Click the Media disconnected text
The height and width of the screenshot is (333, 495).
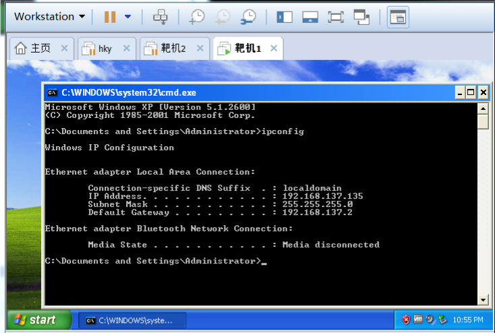331,245
